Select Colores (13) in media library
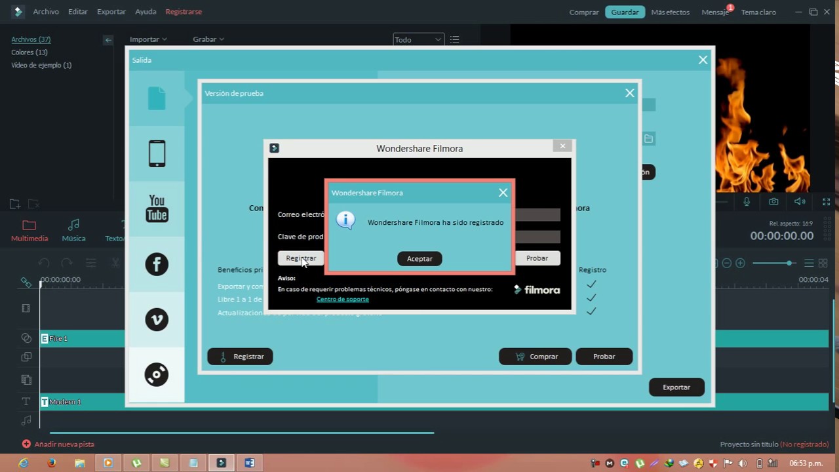839x472 pixels. pyautogui.click(x=29, y=52)
